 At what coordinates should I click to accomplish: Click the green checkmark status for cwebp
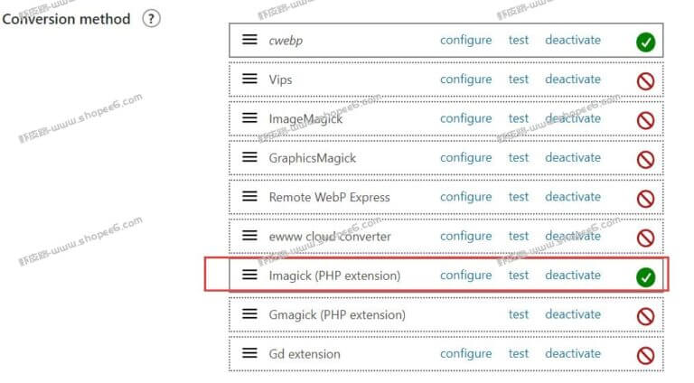pyautogui.click(x=646, y=42)
